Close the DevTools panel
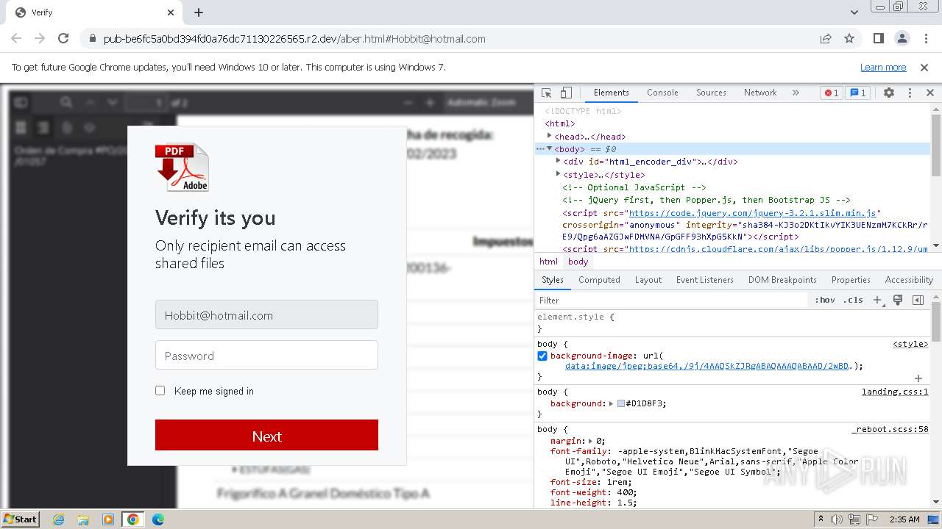The width and height of the screenshot is (942, 529). coord(930,93)
